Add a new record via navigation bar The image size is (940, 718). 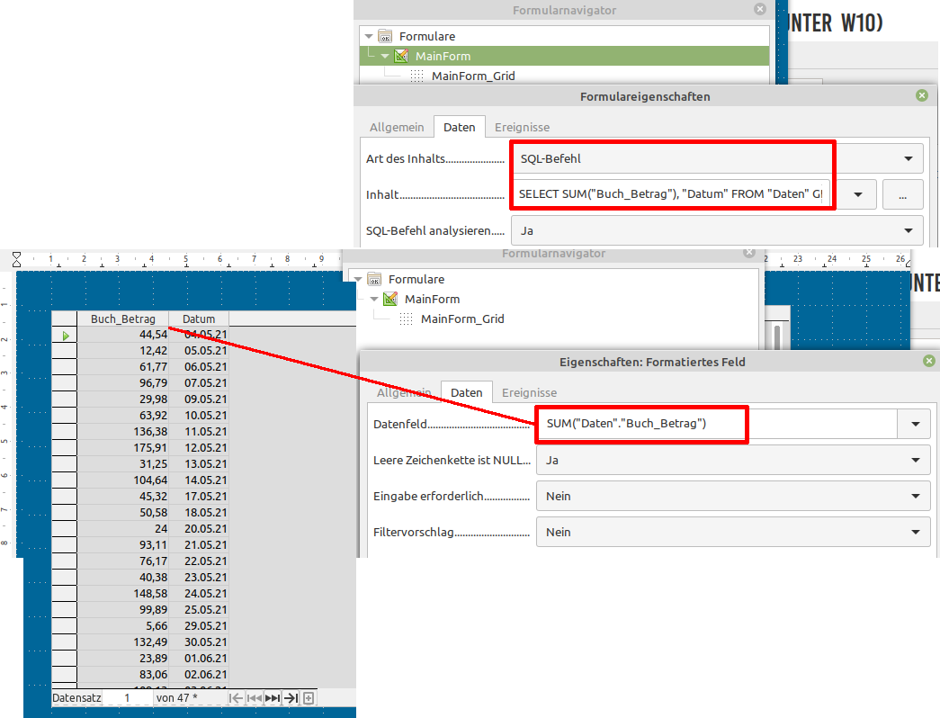pyautogui.click(x=309, y=697)
